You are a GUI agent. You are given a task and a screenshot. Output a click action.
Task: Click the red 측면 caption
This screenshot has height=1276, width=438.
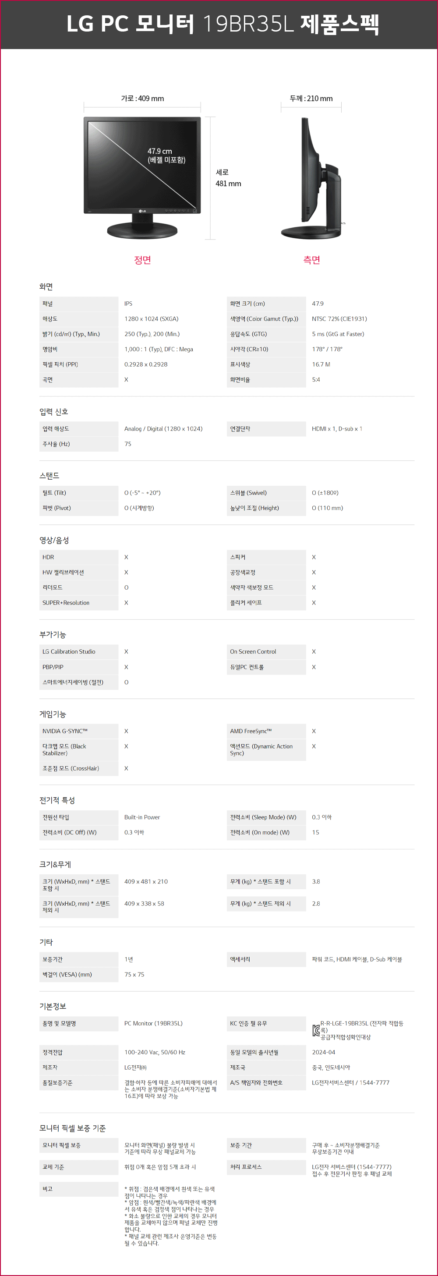[312, 260]
